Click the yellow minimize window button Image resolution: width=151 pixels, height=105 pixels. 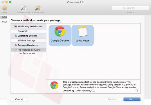pyautogui.click(x=6, y=2)
